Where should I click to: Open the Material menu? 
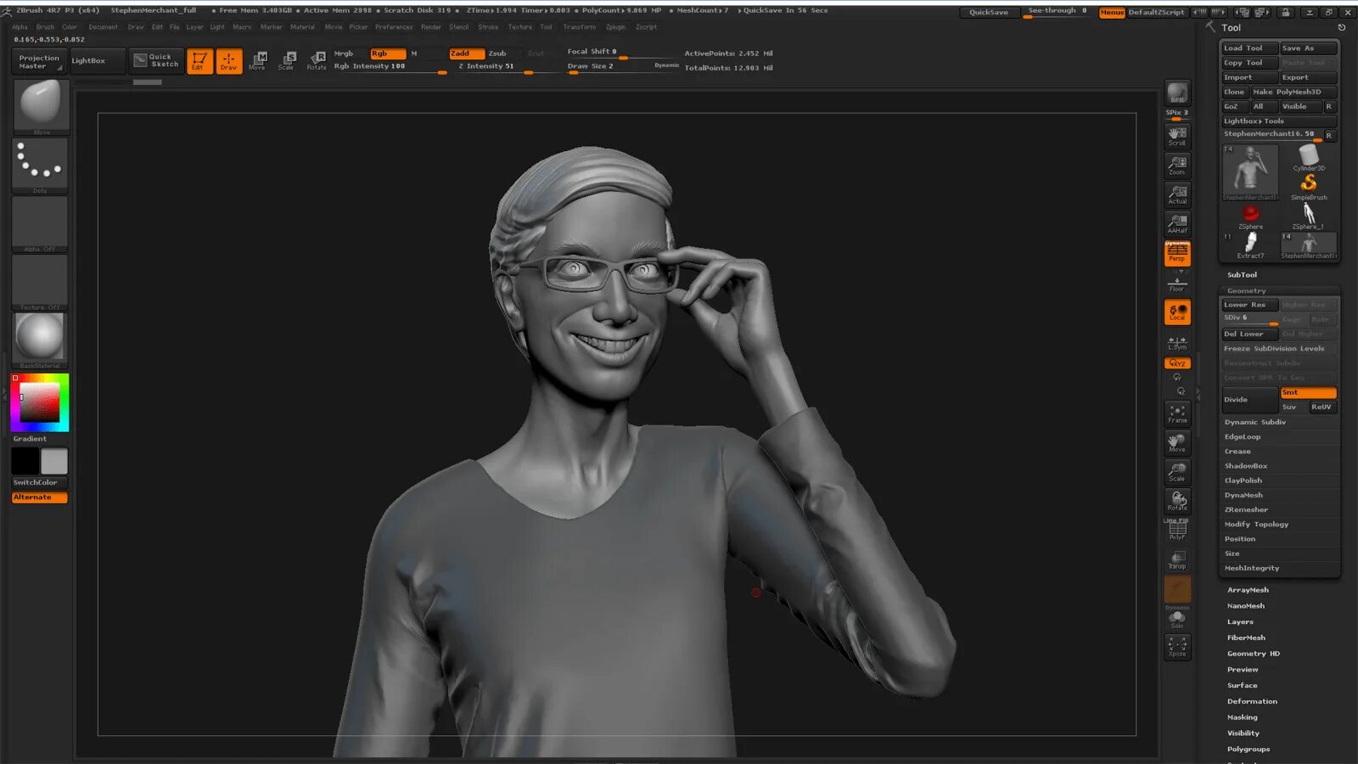click(302, 27)
